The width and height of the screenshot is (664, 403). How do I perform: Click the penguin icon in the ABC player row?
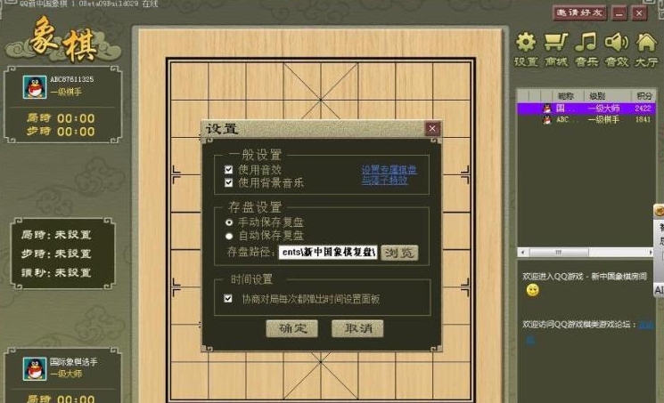pyautogui.click(x=547, y=120)
